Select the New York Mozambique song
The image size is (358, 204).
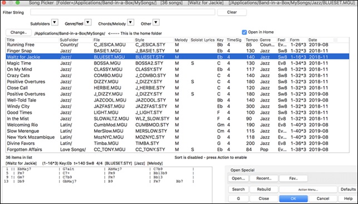[x=178, y=137]
